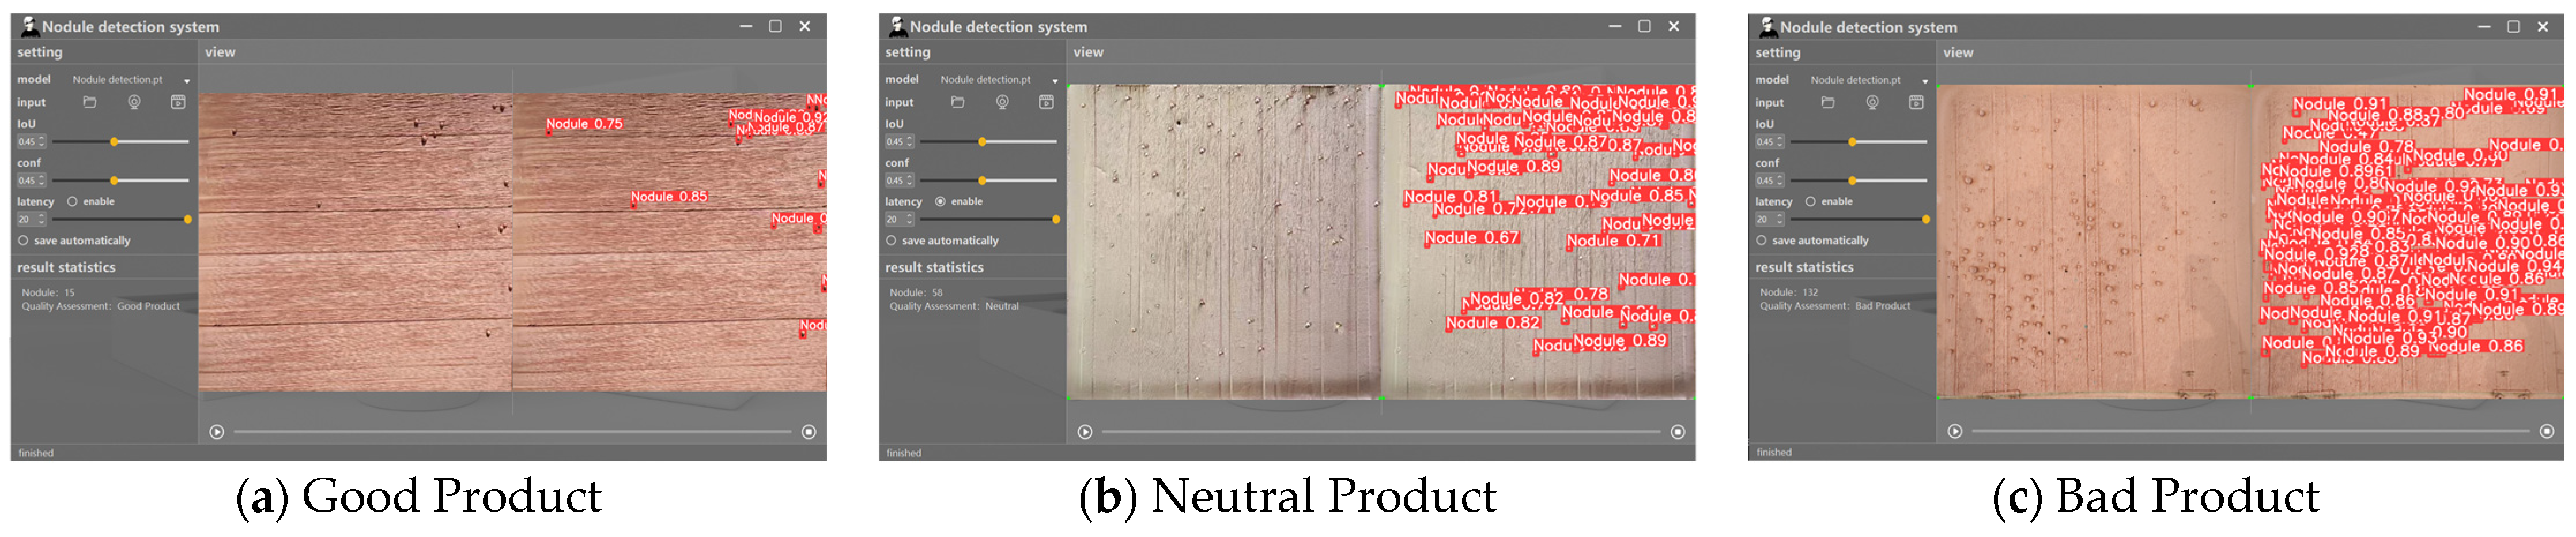2576x537 pixels.
Task: Click the IoU slider handle in the Bad Product window
Action: [x=1852, y=142]
